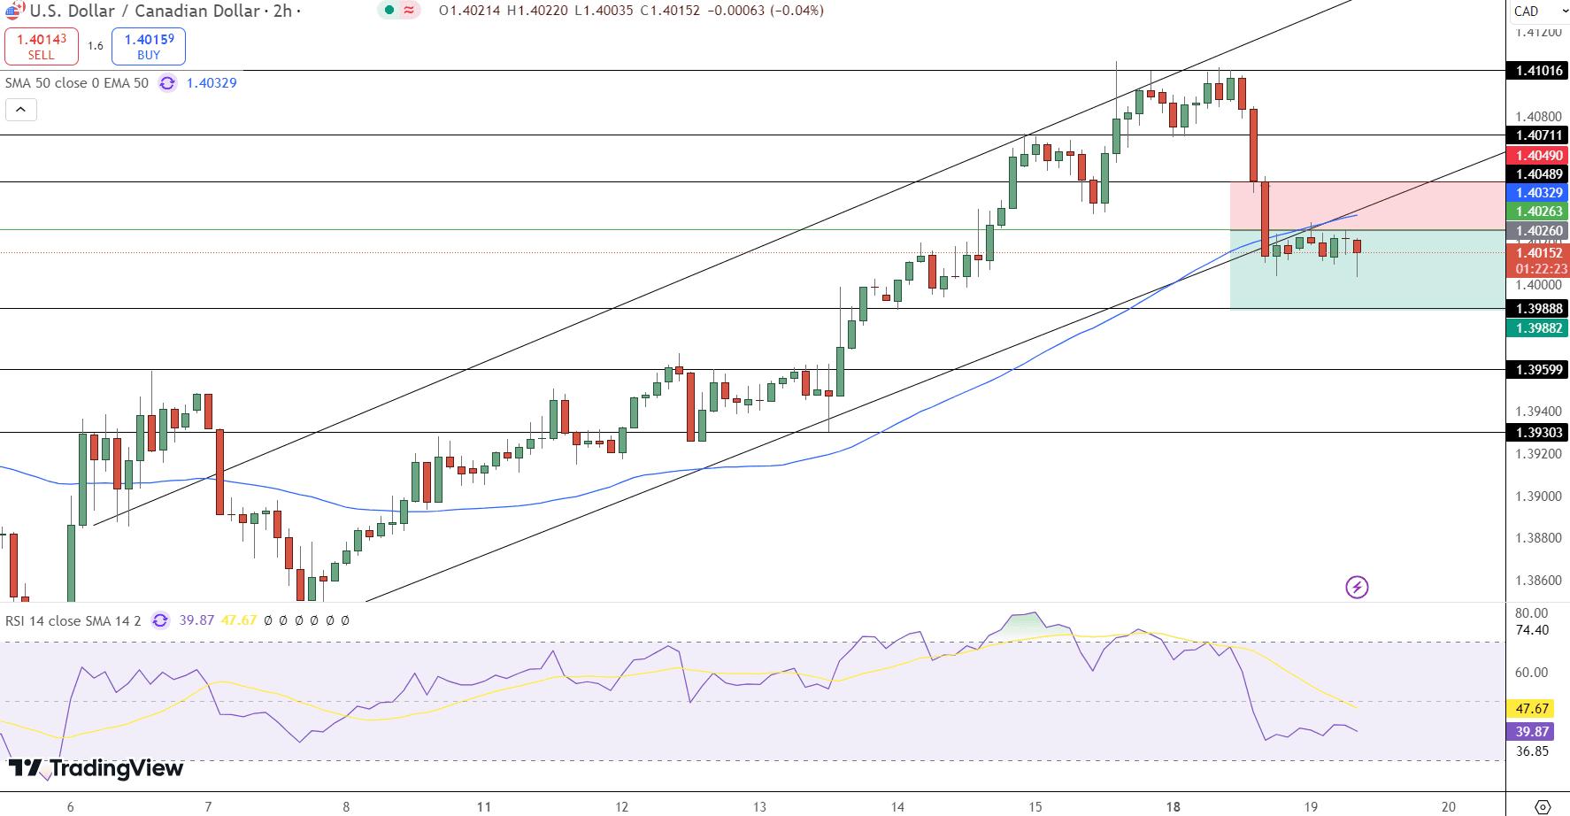The height and width of the screenshot is (816, 1570).
Task: Click the blue SMA value 1.40329 in legend
Action: 212,83
